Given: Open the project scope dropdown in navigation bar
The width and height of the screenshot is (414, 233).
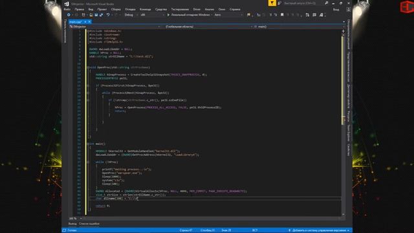Looking at the screenshot, I should [115, 27].
